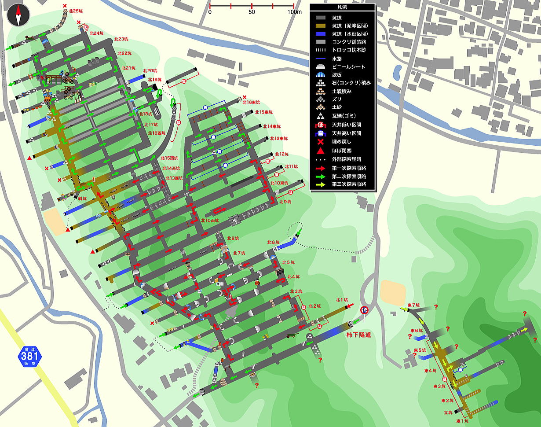Click the 天井低い区間 legend symbol
Viewport: 541px width, 427px height.
click(321, 125)
